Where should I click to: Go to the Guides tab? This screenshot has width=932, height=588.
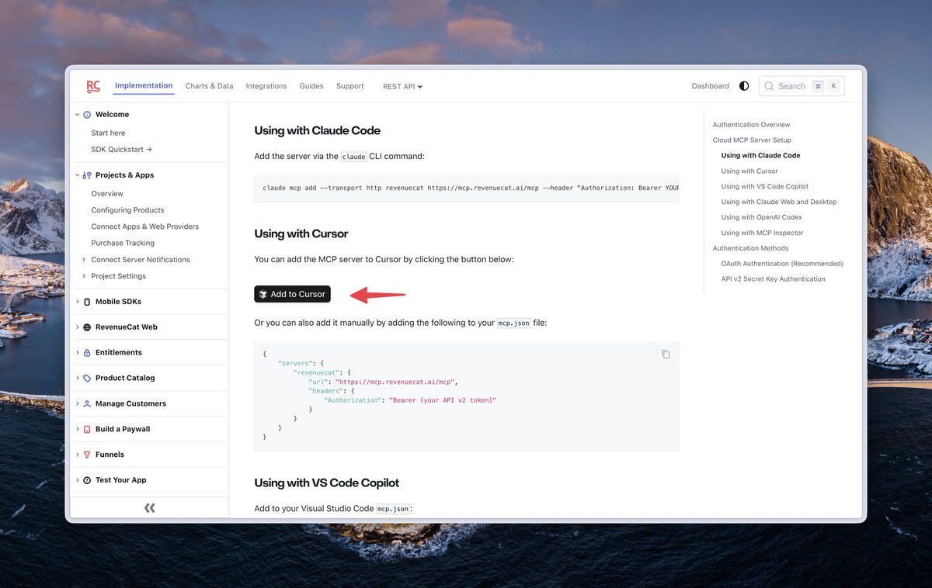311,86
